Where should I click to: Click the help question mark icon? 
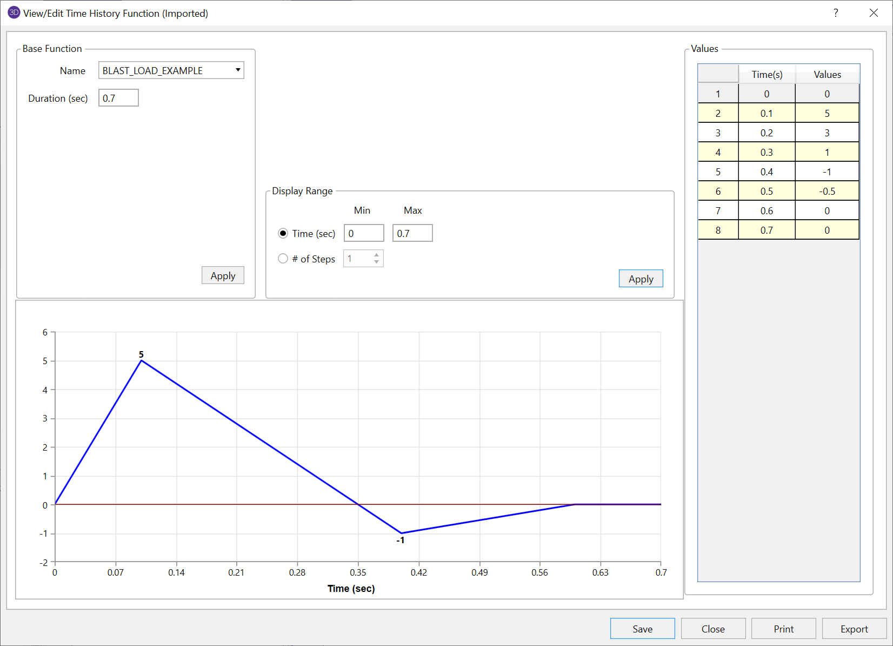[x=836, y=13]
